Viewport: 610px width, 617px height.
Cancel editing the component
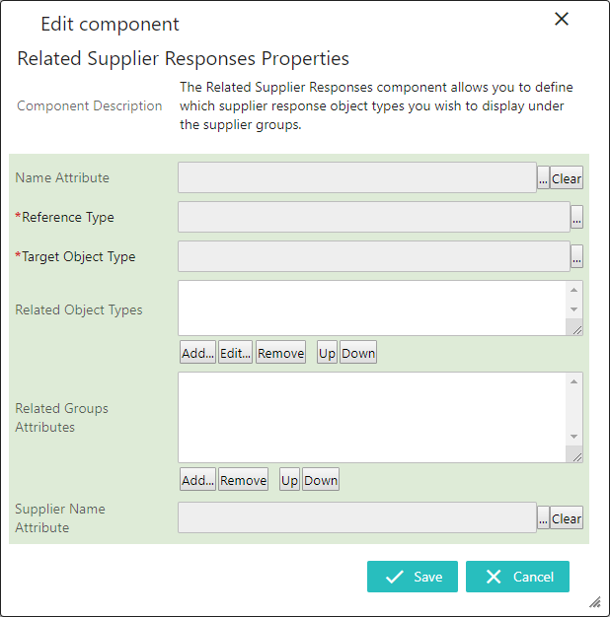517,577
